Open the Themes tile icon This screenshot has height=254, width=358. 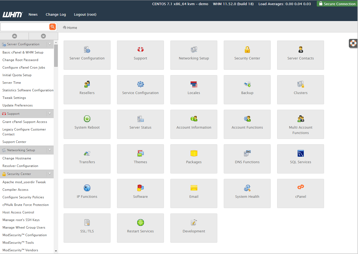[x=140, y=153]
